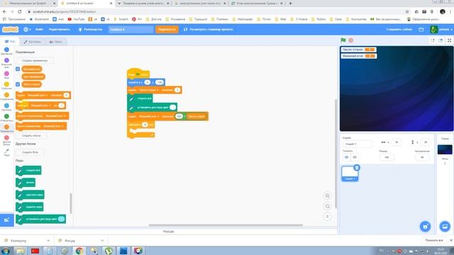Select the Sound blocks category

coord(6,75)
